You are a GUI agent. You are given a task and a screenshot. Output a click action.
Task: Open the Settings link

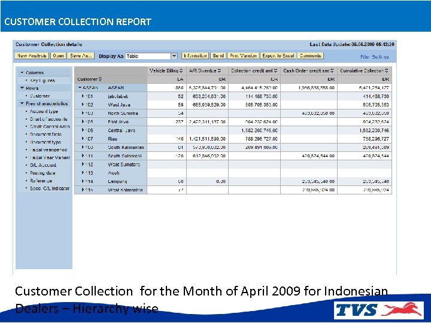pyautogui.click(x=381, y=57)
